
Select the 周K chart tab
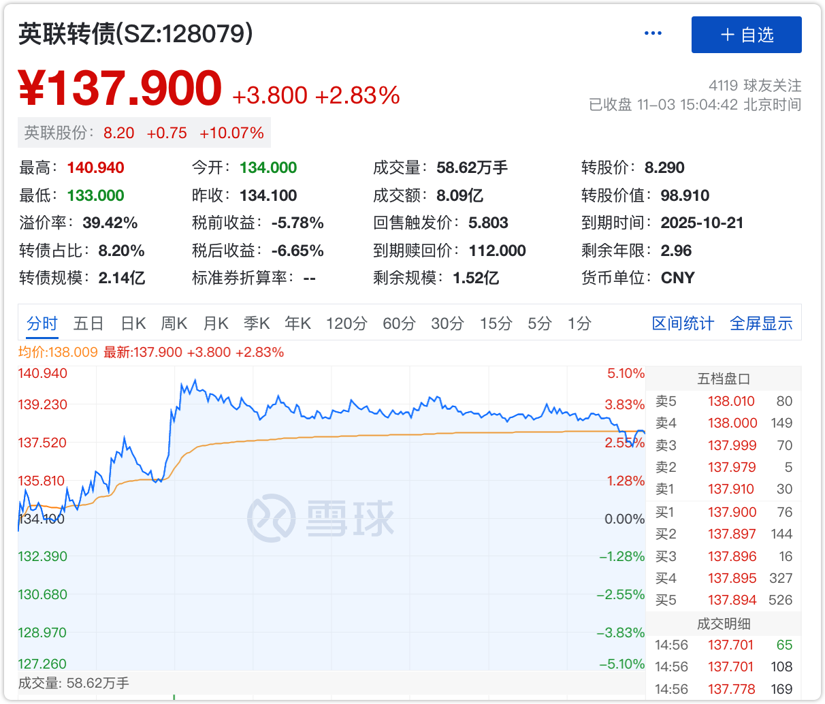(174, 323)
